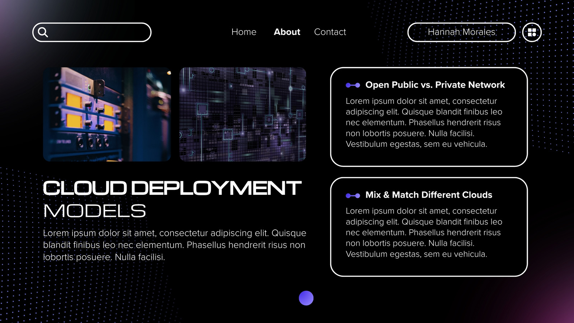
Task: Open the server rack hardware thumbnail
Action: coord(107,114)
